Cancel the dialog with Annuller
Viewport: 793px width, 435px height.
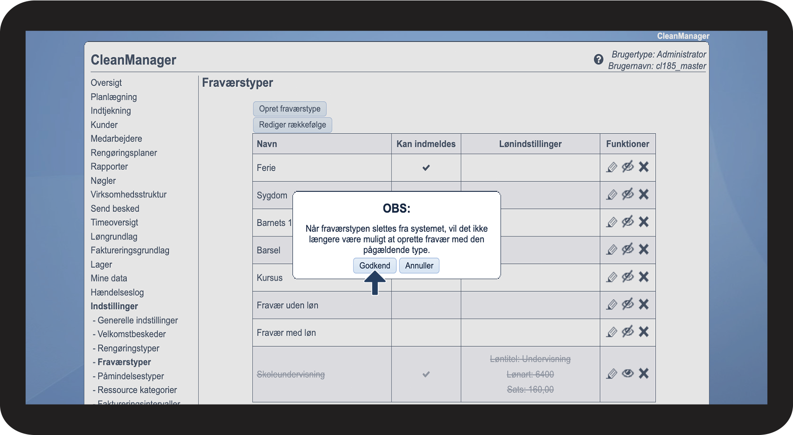419,266
